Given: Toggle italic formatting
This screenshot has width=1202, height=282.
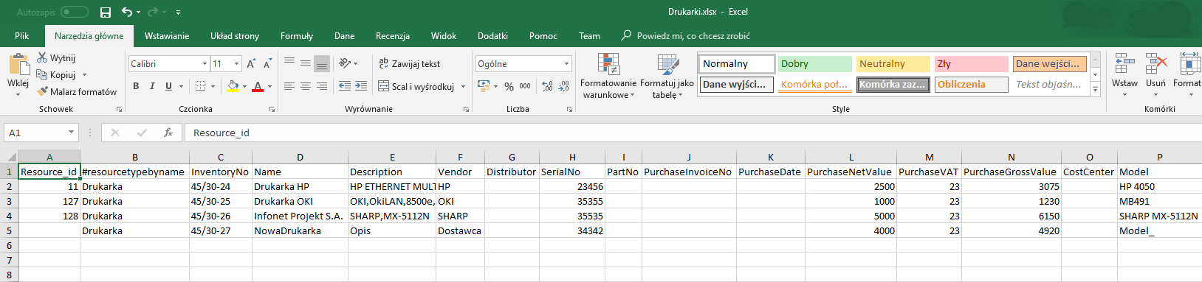Looking at the screenshot, I should tap(152, 86).
